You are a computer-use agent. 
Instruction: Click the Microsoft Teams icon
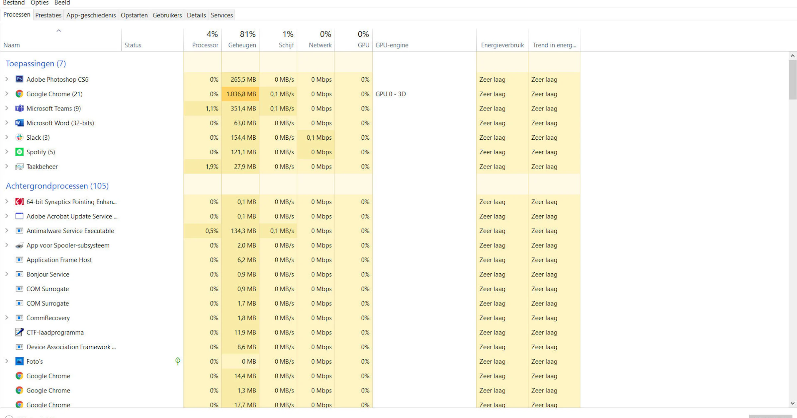(x=19, y=108)
